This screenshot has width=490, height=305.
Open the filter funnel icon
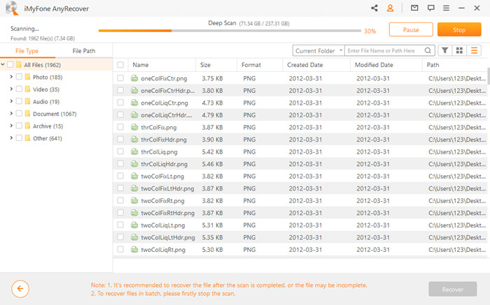(444, 50)
